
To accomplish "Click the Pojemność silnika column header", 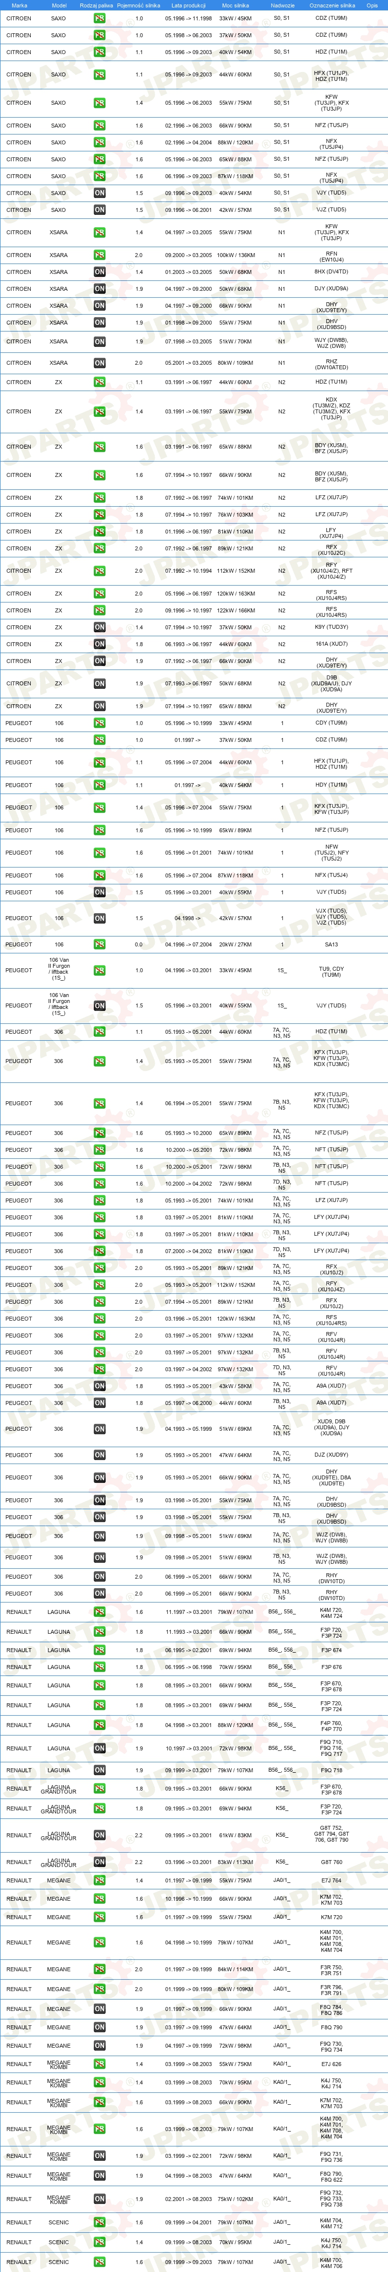I will pyautogui.click(x=139, y=5).
